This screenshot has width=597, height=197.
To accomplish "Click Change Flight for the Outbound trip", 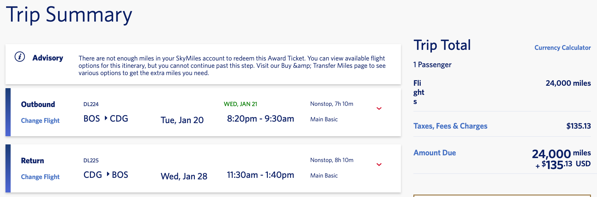I will (x=40, y=121).
